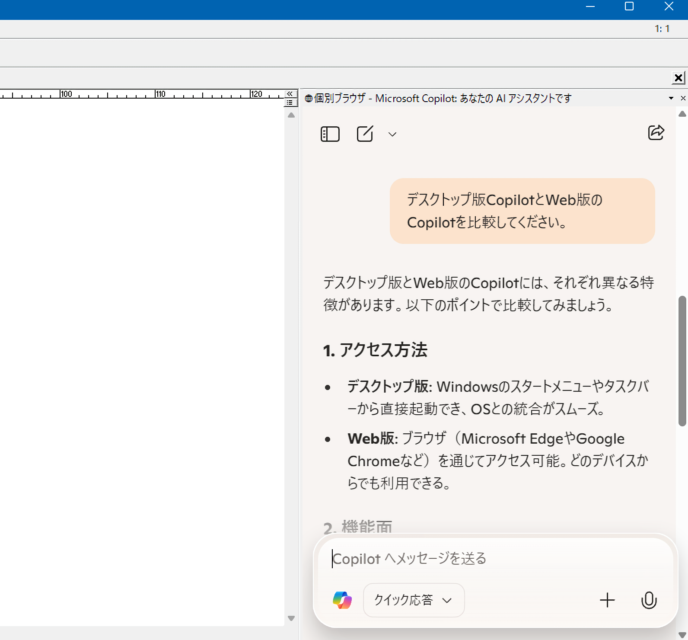Click the Copilot logo icon
This screenshot has height=640, width=688.
click(342, 600)
